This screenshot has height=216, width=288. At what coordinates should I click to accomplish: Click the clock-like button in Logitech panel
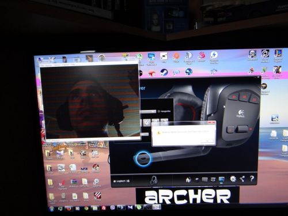(x=147, y=123)
